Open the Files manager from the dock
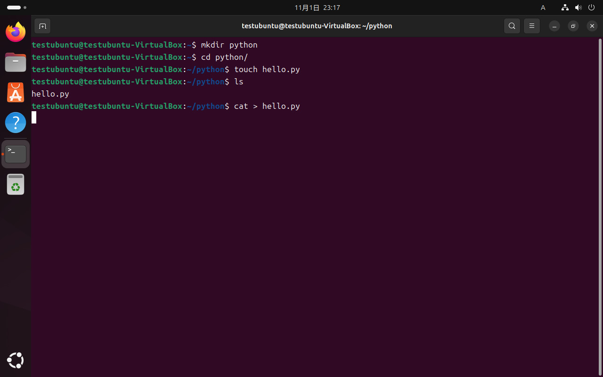 click(x=16, y=62)
